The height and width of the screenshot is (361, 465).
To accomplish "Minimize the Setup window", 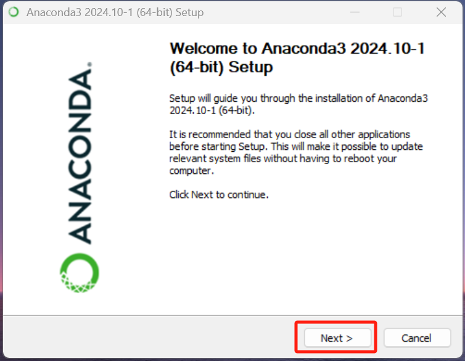I will [x=355, y=12].
